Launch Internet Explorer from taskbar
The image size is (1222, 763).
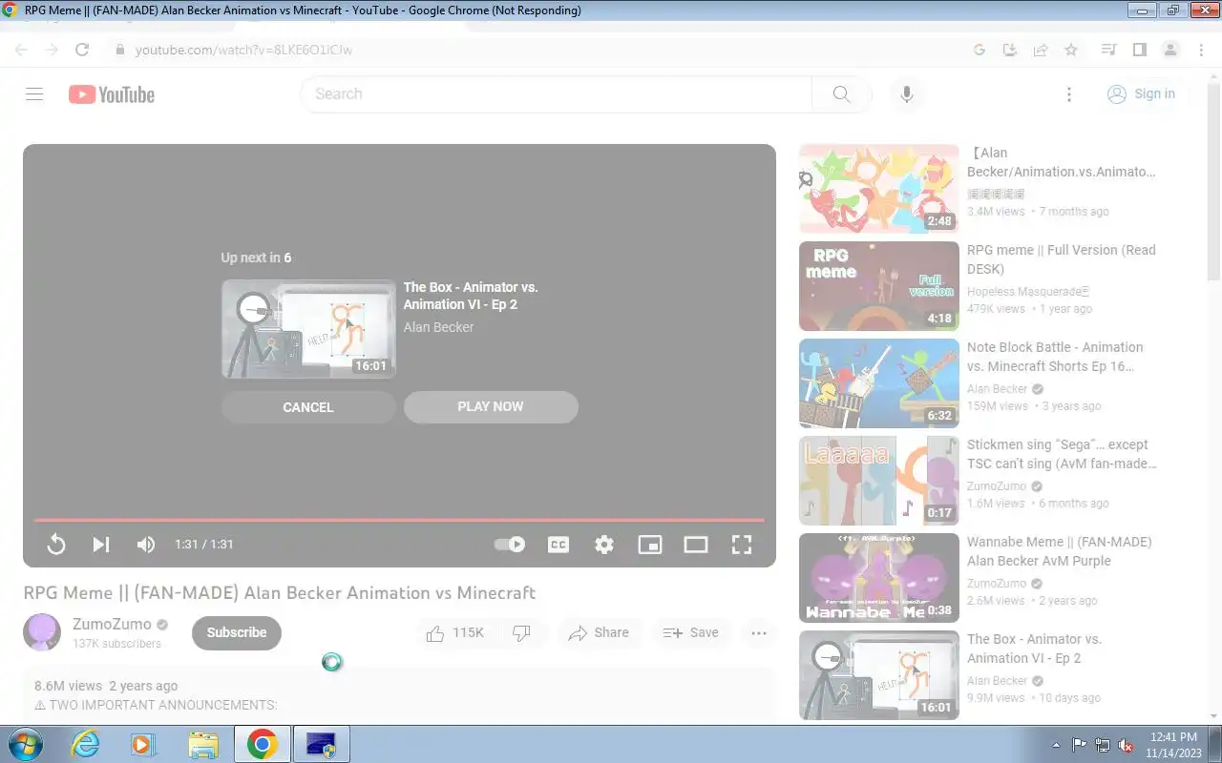(x=86, y=744)
